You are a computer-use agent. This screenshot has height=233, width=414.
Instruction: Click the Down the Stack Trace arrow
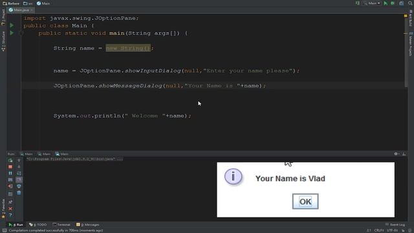19,167
